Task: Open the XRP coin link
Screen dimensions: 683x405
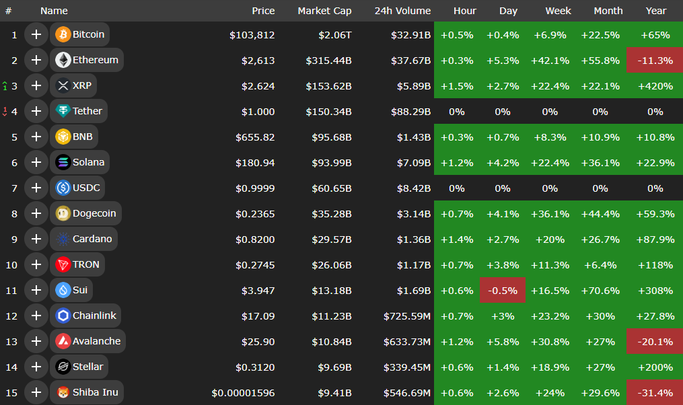Action: coord(73,85)
